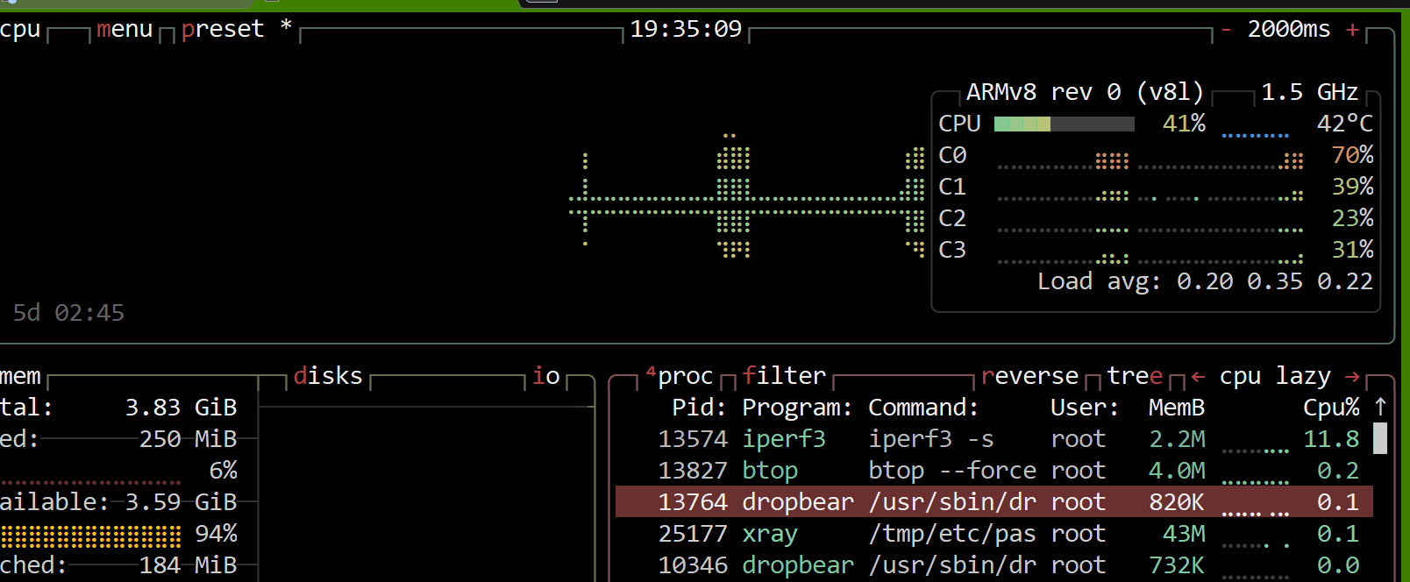Open the btop menu
1410x582 pixels.
(125, 30)
